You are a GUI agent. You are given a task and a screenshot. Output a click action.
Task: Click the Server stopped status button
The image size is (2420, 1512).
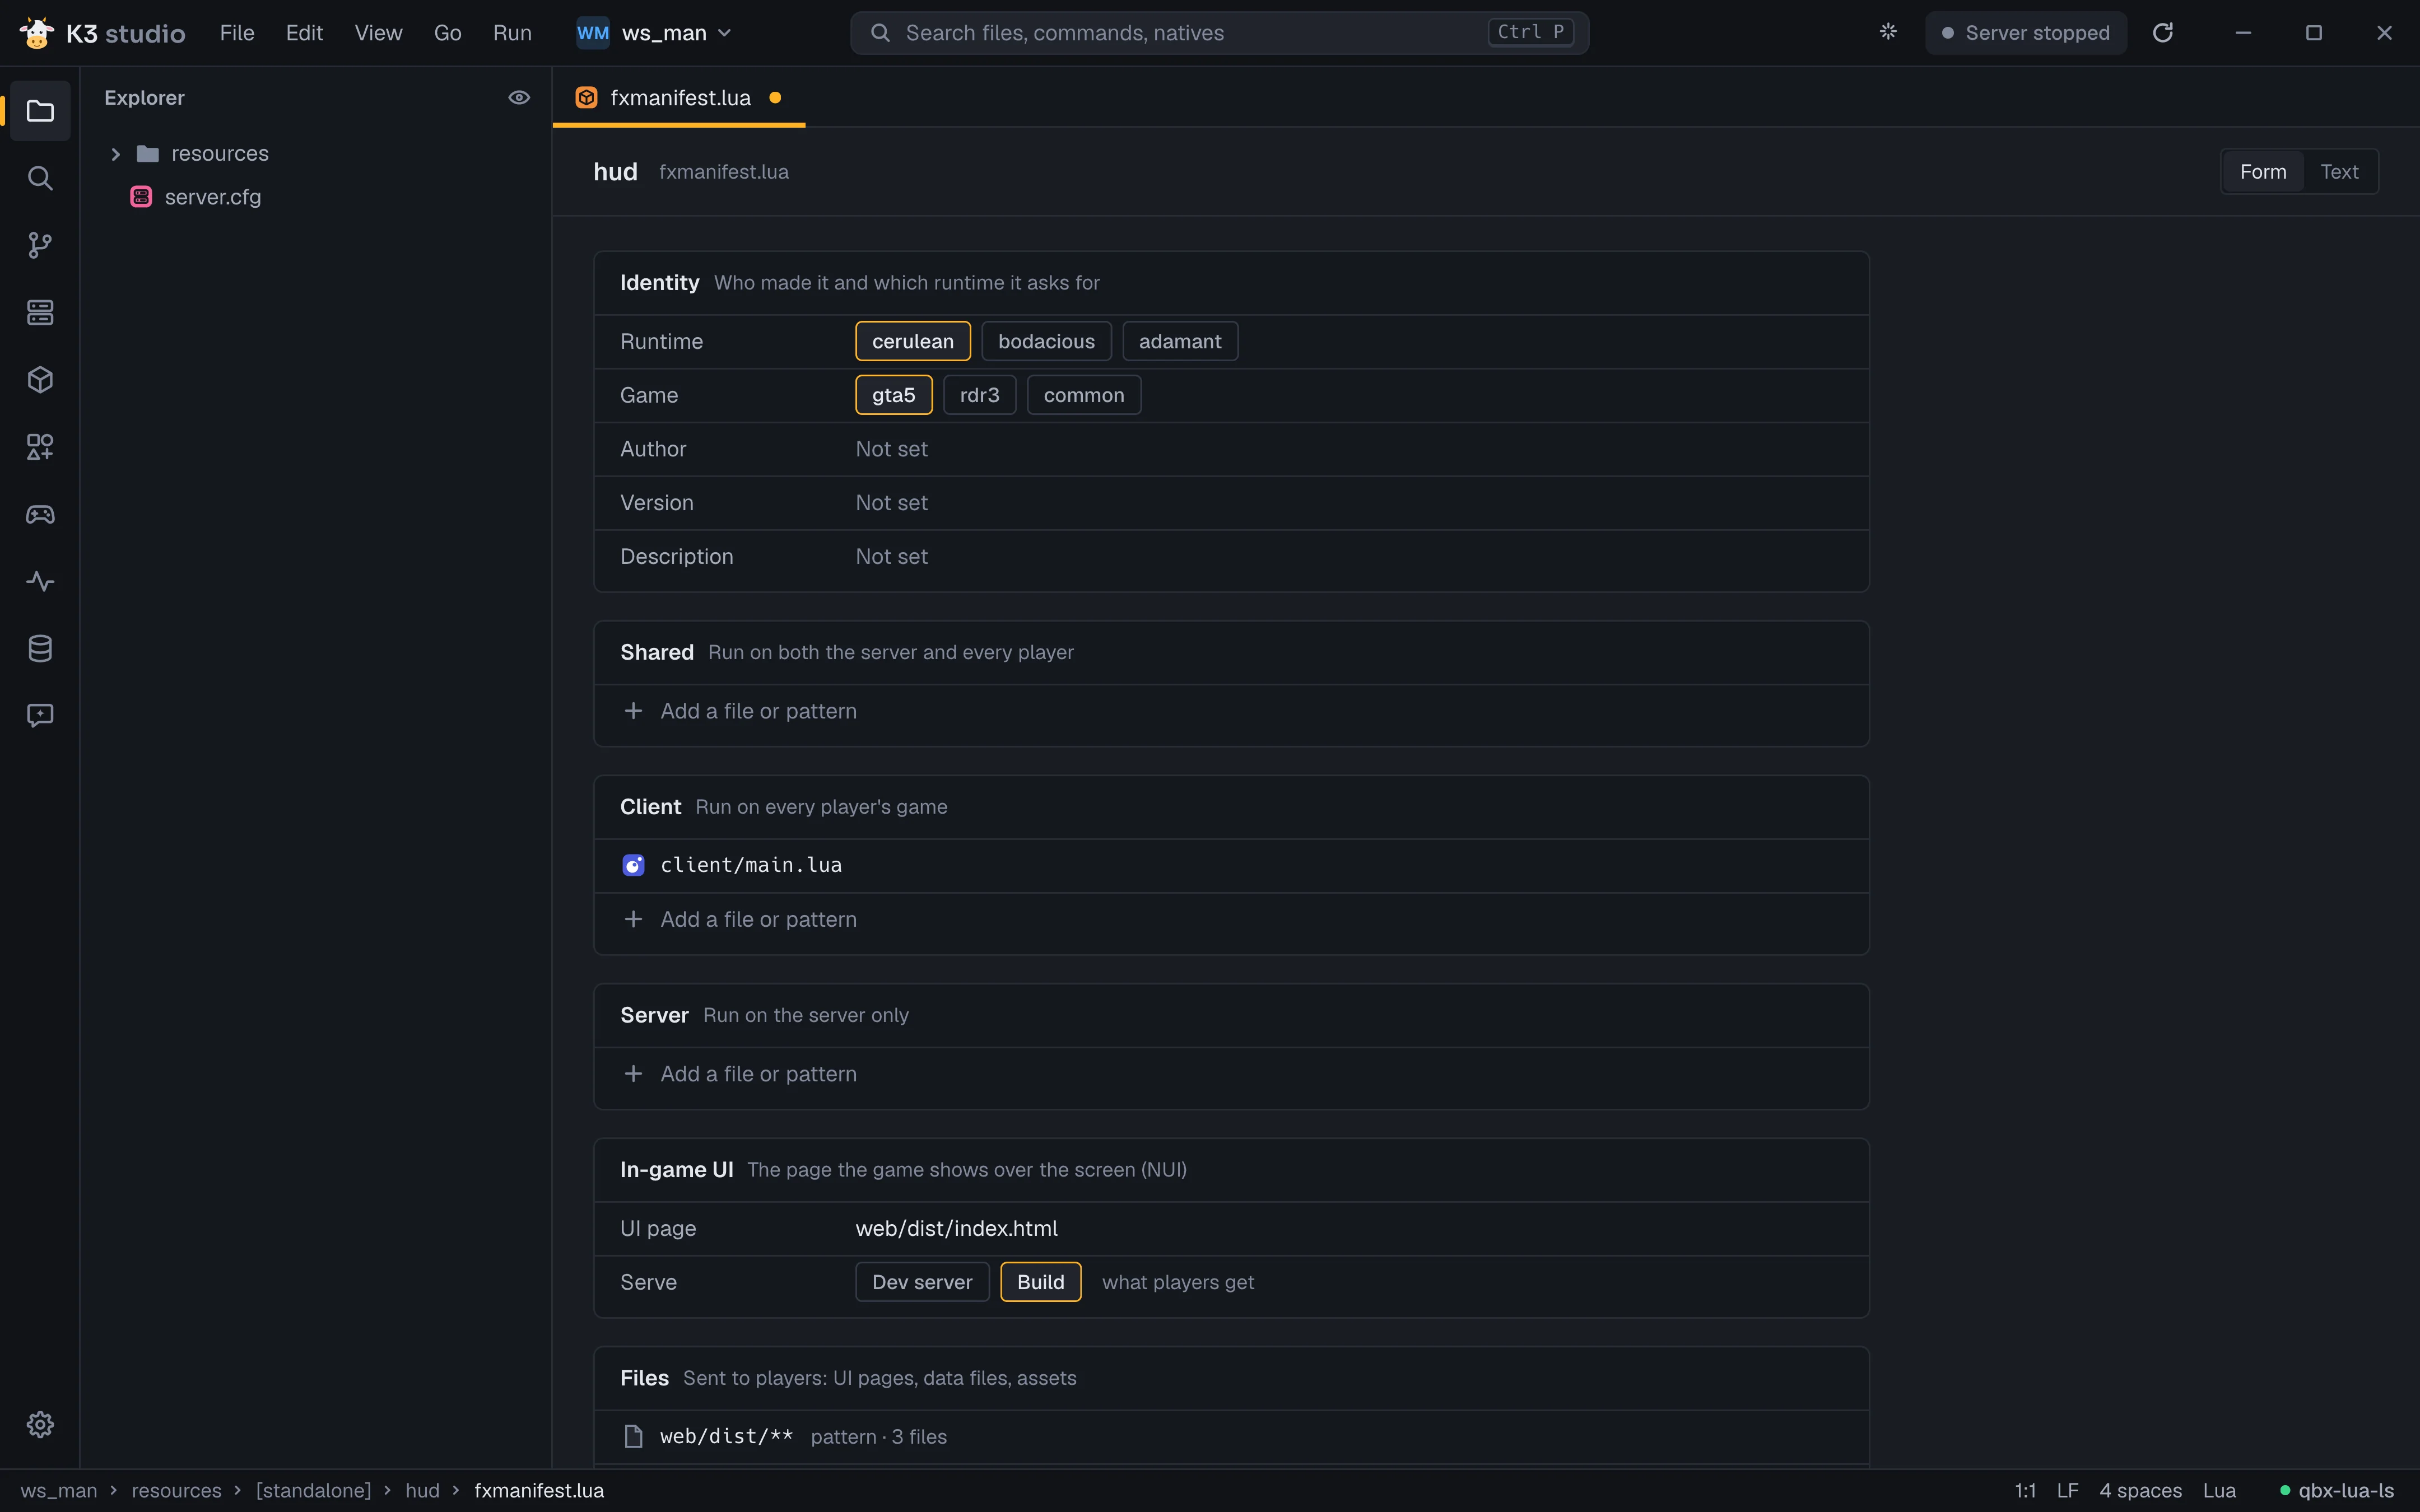click(x=2026, y=33)
